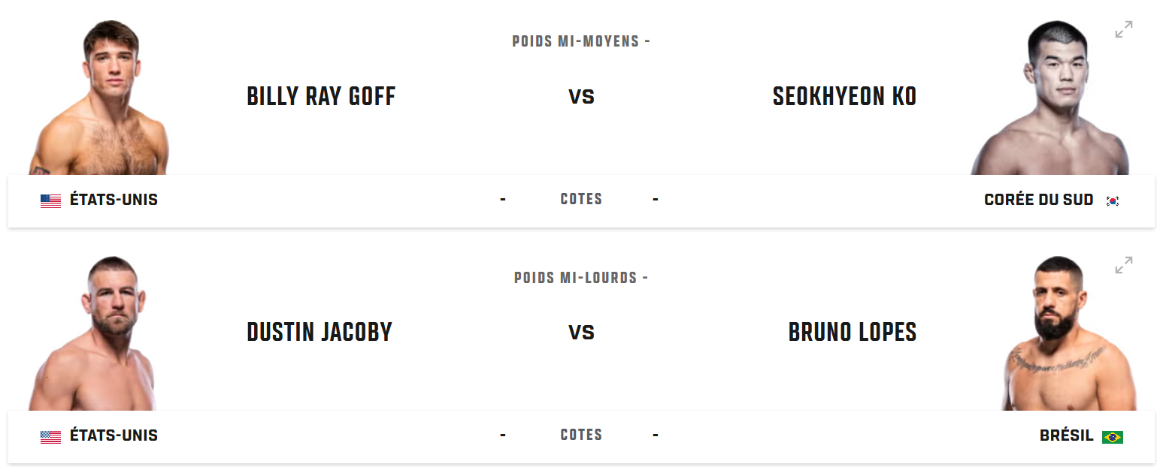Viewport: 1157px width, 467px height.
Task: Click the United States flag beside Billy Ray Goff
Action: click(50, 200)
